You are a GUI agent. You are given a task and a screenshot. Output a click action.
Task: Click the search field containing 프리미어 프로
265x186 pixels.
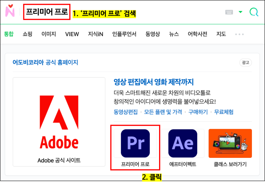point(47,12)
